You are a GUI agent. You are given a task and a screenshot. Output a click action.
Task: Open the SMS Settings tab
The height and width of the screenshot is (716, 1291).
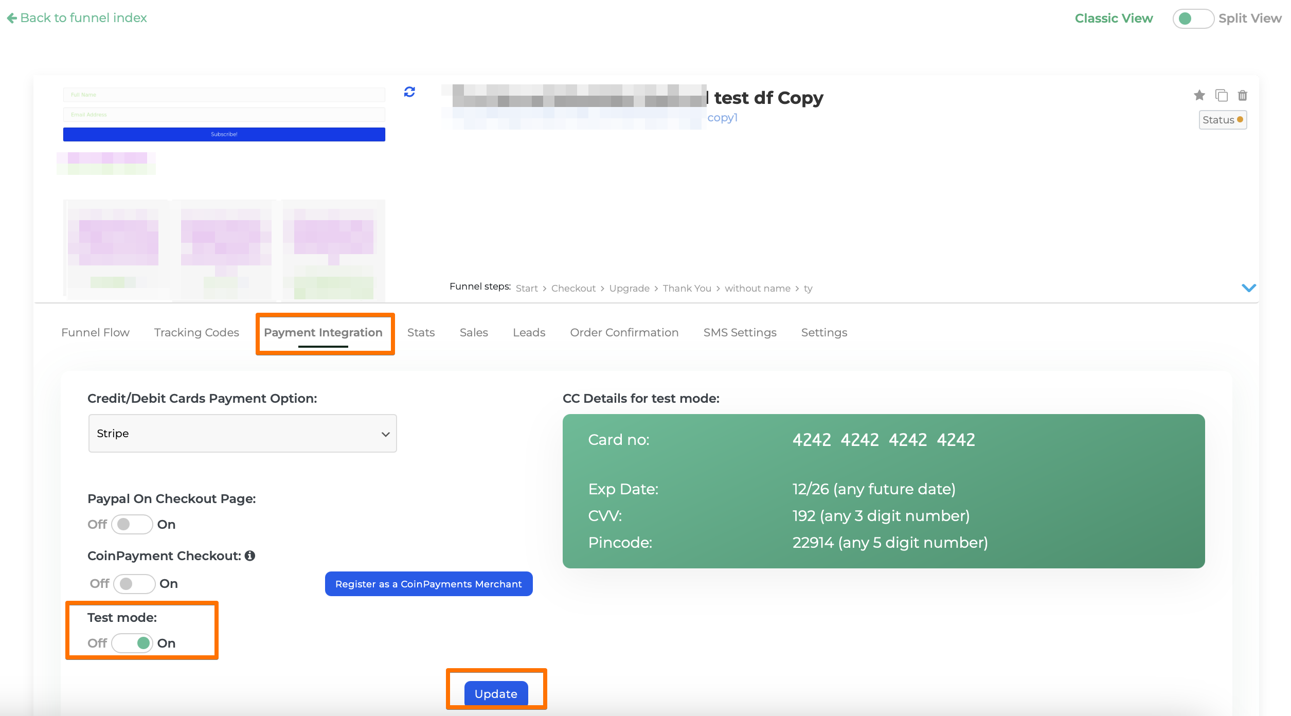[x=740, y=332]
